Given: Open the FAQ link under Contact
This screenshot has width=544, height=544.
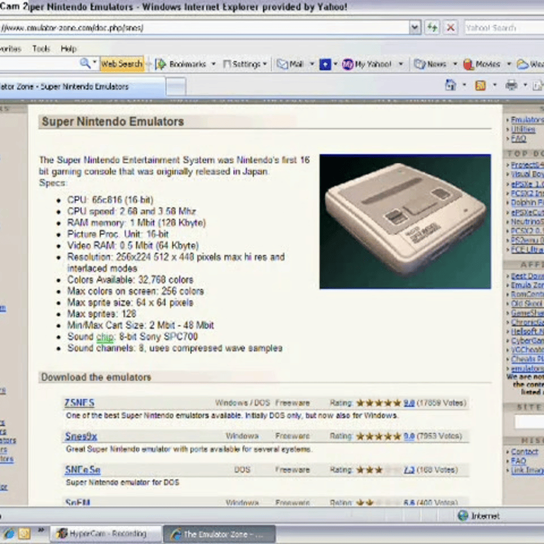Looking at the screenshot, I should (x=518, y=461).
